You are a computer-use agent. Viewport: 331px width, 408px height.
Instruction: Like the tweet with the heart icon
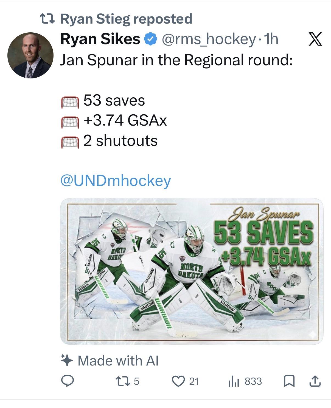[178, 381]
